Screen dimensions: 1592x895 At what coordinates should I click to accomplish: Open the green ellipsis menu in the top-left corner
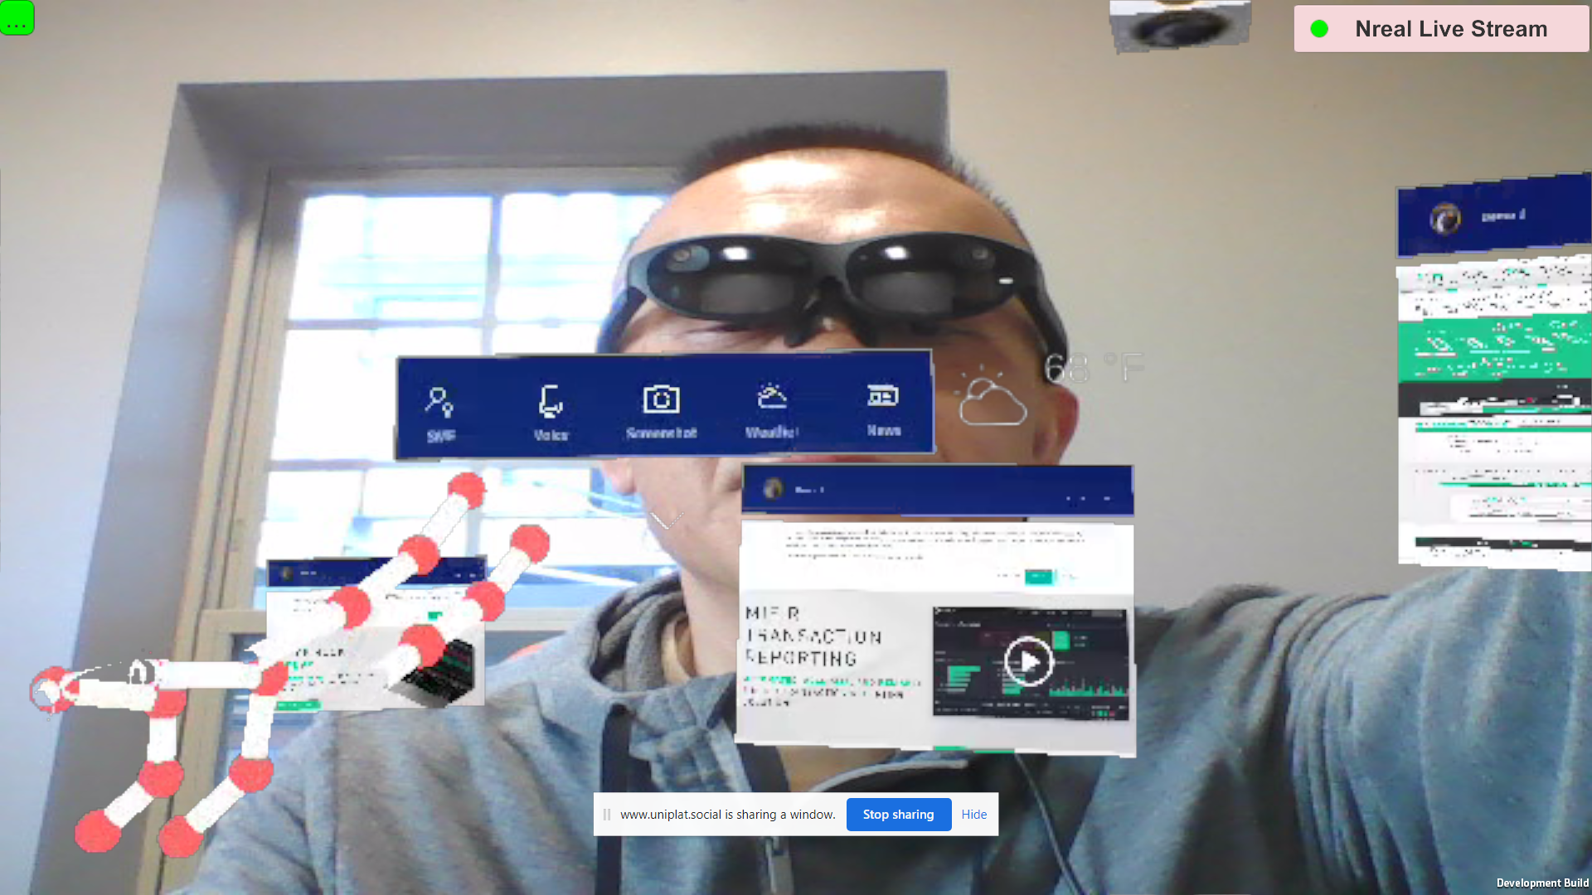tap(17, 18)
